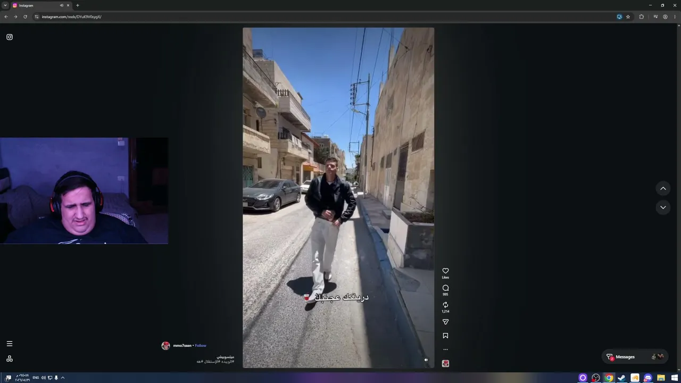Open the mmo7ssen profile picture
Image resolution: width=681 pixels, height=383 pixels.
pos(165,346)
